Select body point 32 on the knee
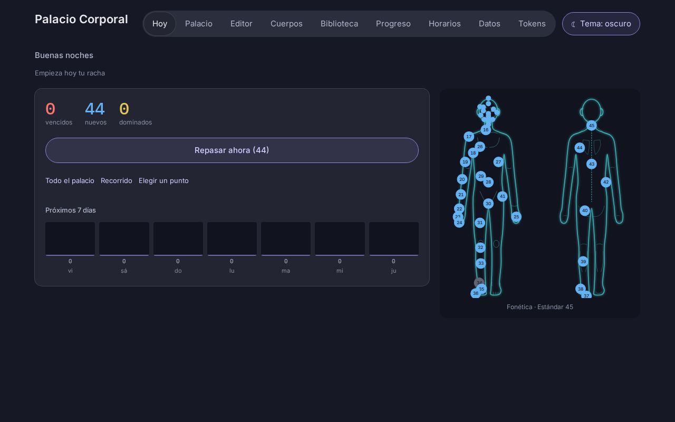Screen dimensions: 675x422 480,247
